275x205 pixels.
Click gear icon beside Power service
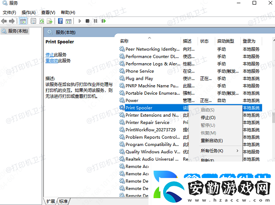coord(122,100)
